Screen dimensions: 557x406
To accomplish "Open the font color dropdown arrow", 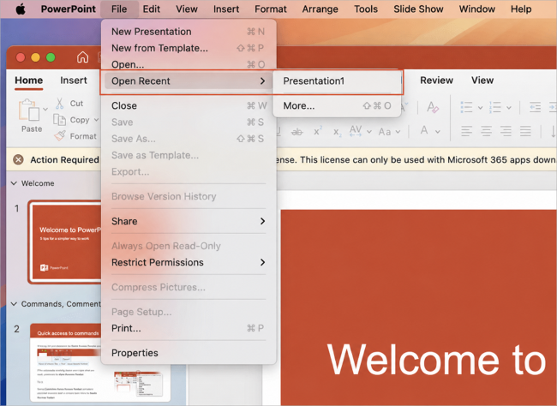I will [x=438, y=132].
